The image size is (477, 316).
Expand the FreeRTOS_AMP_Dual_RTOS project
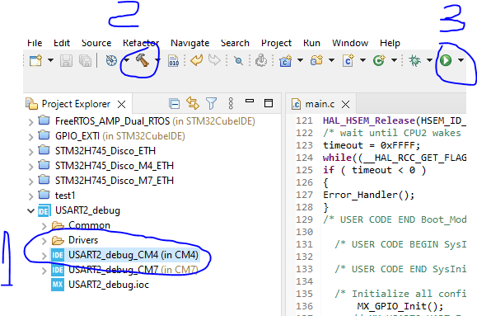30,122
